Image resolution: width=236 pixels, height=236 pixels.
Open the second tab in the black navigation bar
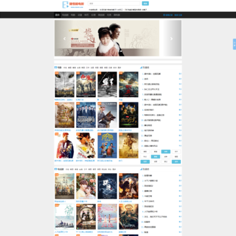click(x=65, y=15)
